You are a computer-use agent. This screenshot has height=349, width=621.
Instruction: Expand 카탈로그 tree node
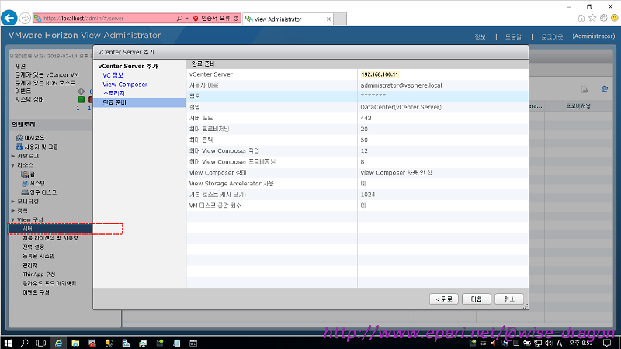point(13,156)
